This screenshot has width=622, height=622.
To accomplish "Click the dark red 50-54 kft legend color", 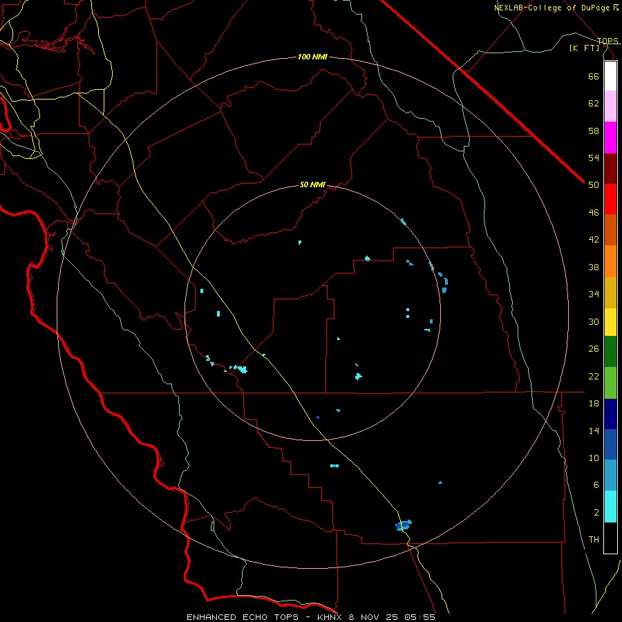I will (x=610, y=169).
